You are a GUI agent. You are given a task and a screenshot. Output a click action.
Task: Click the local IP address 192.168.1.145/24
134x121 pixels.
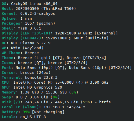coord(62,107)
